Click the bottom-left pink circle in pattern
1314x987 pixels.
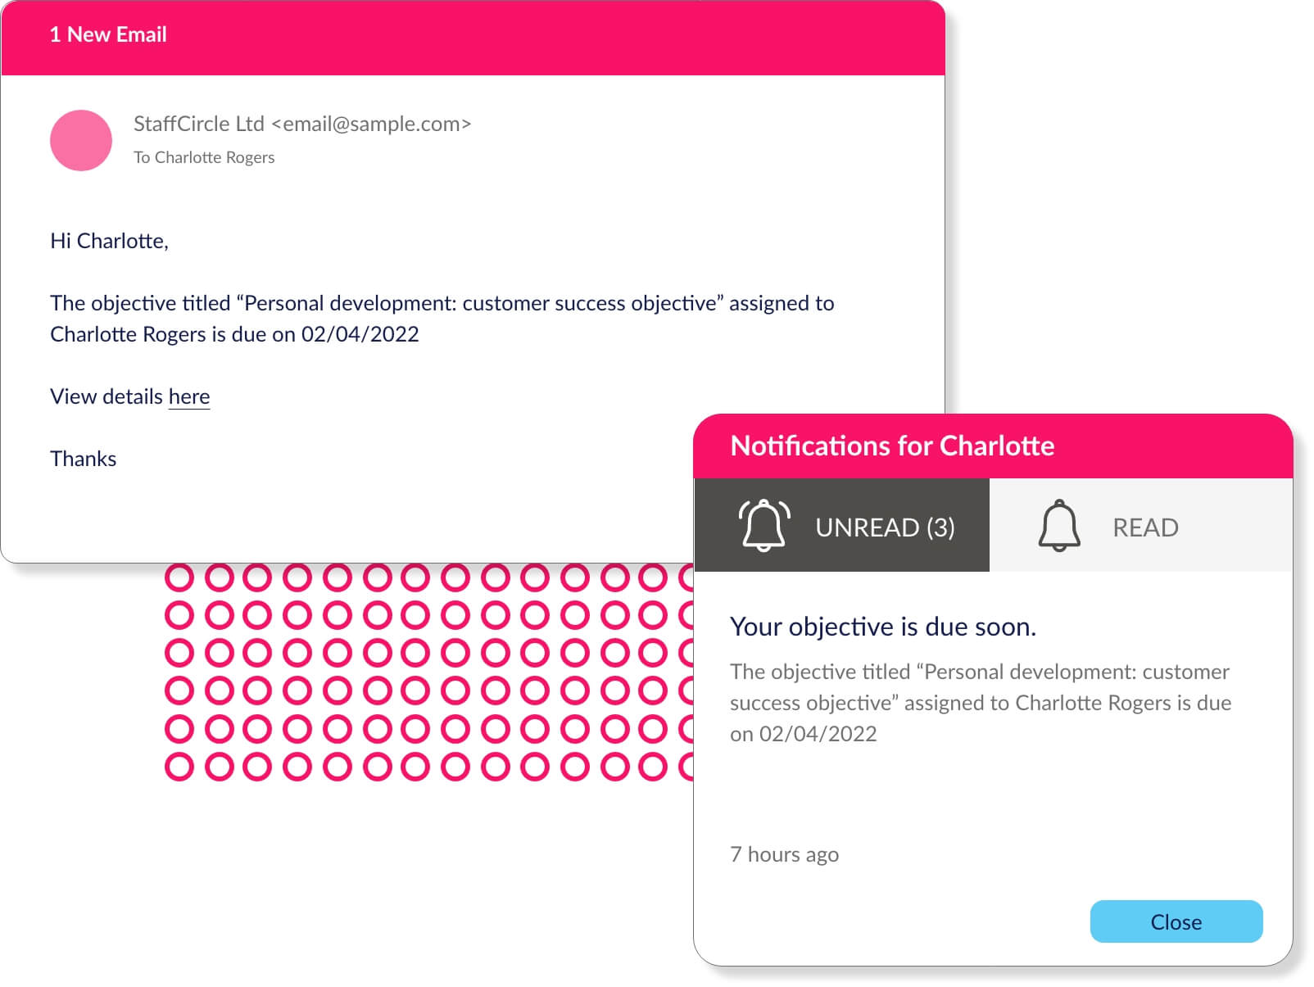click(x=179, y=767)
